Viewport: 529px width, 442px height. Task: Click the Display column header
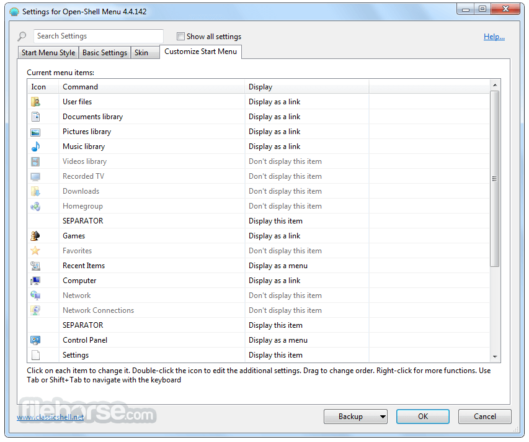tap(307, 87)
